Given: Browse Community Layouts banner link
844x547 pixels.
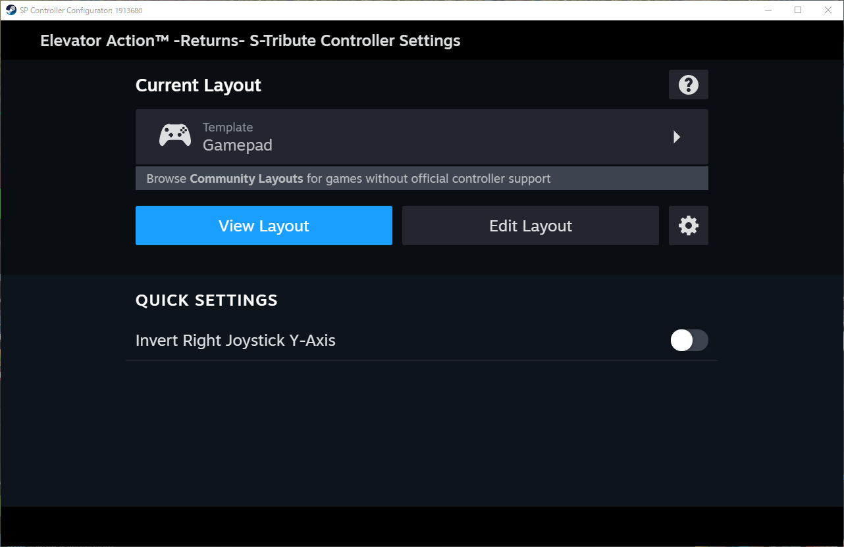Looking at the screenshot, I should coord(422,178).
